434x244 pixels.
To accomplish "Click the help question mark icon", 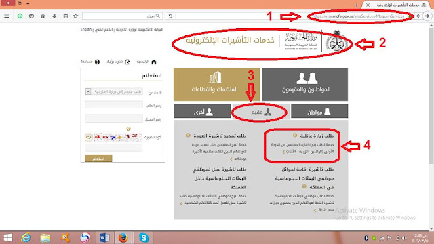I will (97, 62).
